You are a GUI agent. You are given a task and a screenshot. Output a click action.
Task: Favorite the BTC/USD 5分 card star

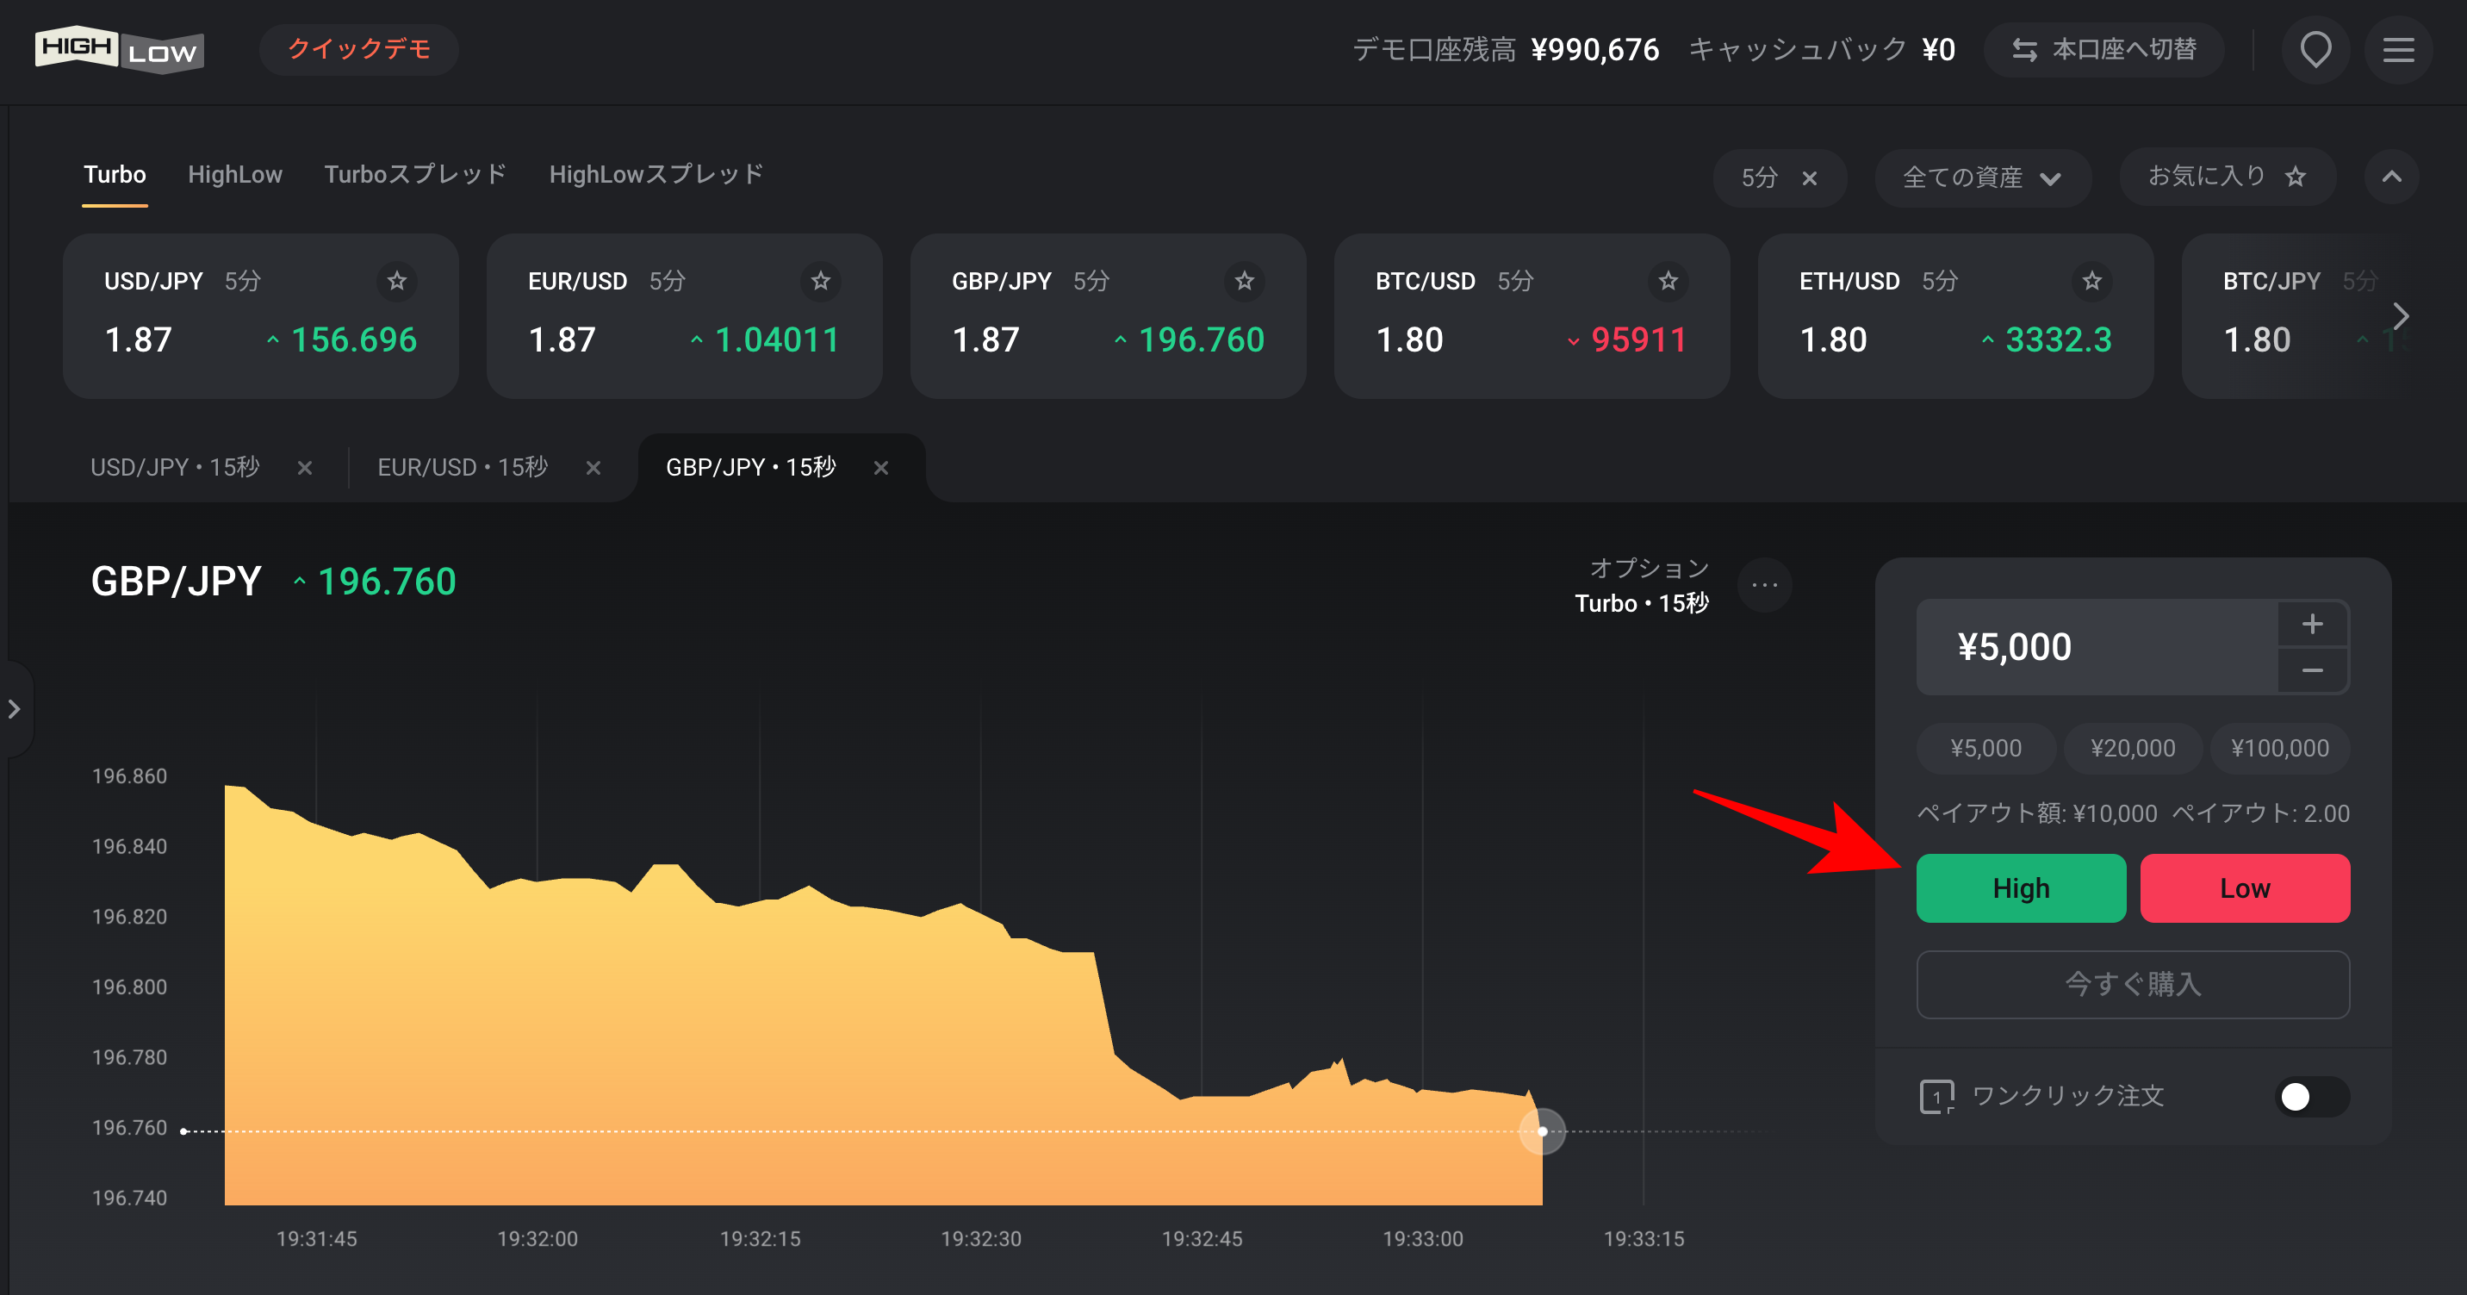coord(1668,281)
